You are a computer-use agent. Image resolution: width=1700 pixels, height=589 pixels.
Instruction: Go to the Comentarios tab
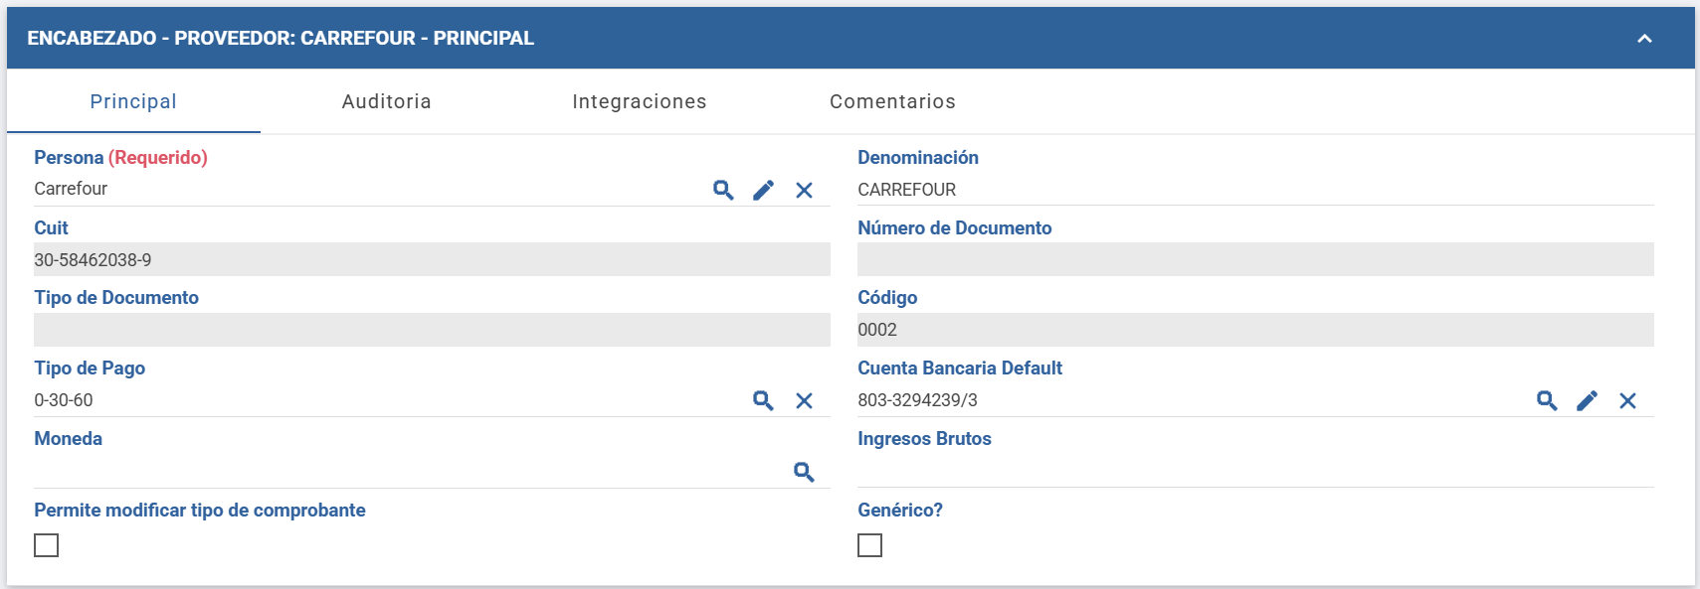(x=892, y=101)
